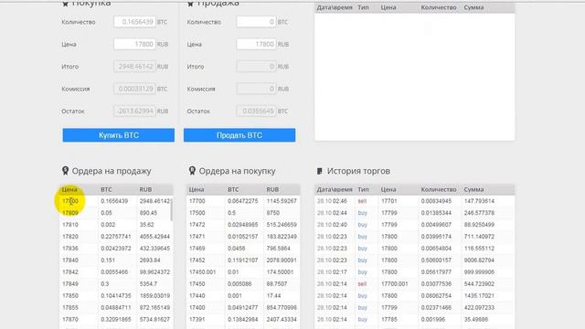Select buy order row priced 17469
The height and width of the screenshot is (329, 585).
click(243, 249)
